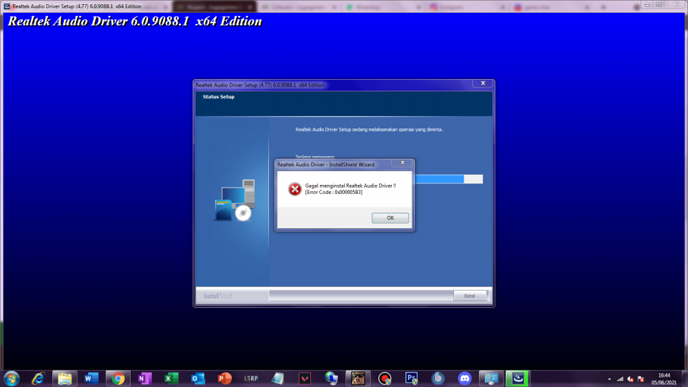Launch Valorant from taskbar
Image resolution: width=688 pixels, height=387 pixels.
tap(305, 378)
